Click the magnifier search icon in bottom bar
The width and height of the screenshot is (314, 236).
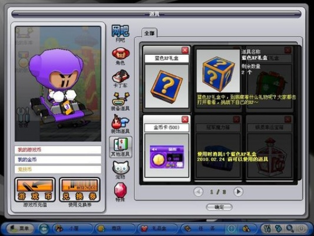tap(290, 228)
